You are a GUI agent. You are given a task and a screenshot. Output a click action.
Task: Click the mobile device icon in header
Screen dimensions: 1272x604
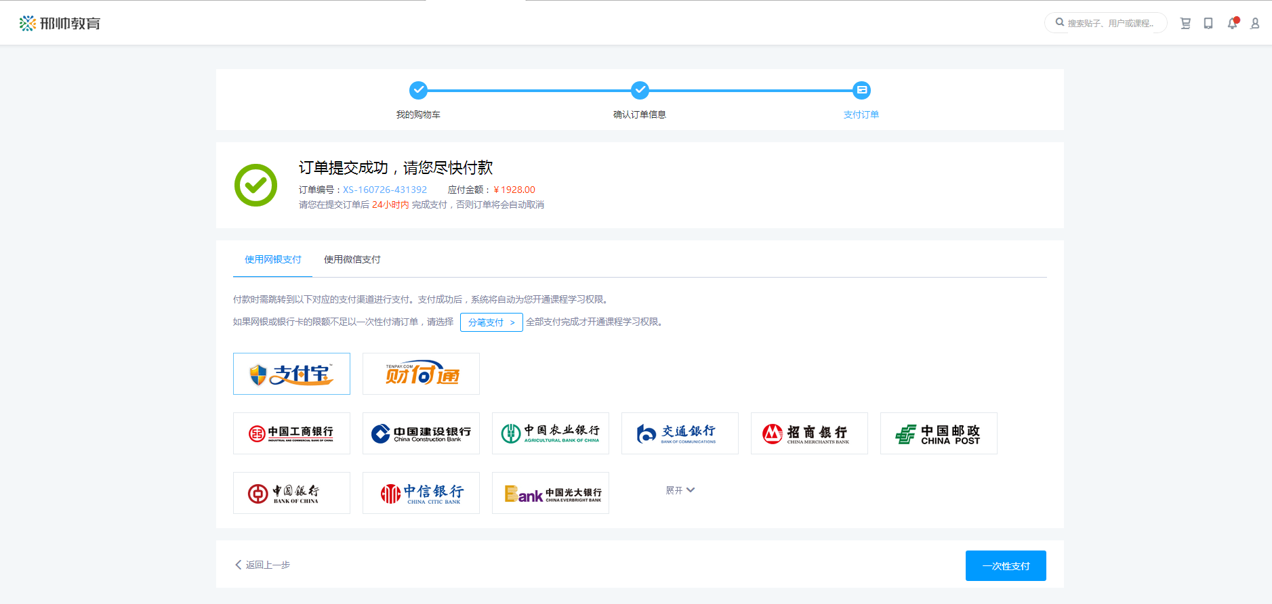[1208, 24]
